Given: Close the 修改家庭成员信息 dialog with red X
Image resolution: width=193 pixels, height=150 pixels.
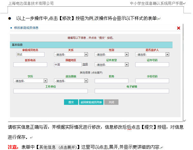Looking at the screenshot, I should click(x=178, y=28).
